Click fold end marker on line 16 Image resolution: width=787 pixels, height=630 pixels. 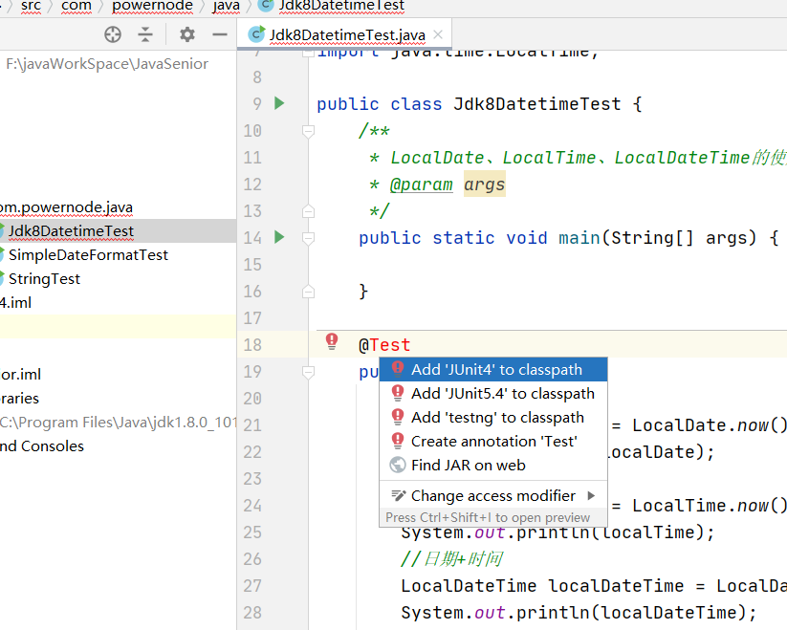pos(308,292)
